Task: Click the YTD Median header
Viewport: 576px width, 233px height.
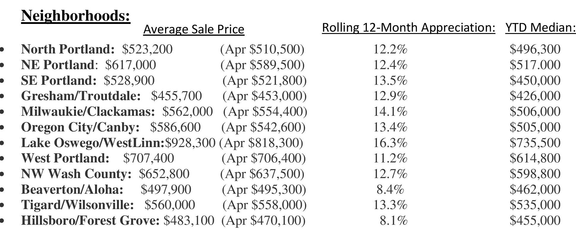Action: [540, 27]
